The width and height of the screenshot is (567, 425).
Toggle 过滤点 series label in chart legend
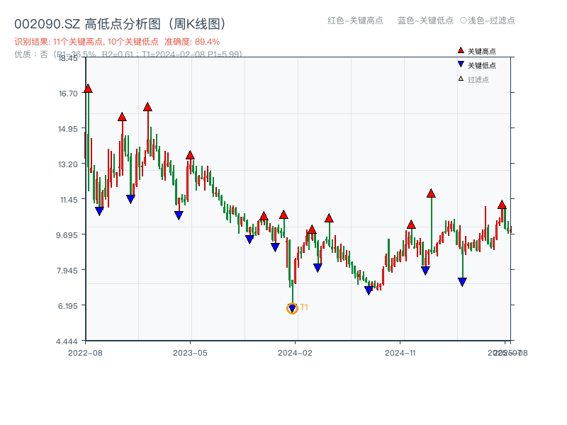(478, 79)
